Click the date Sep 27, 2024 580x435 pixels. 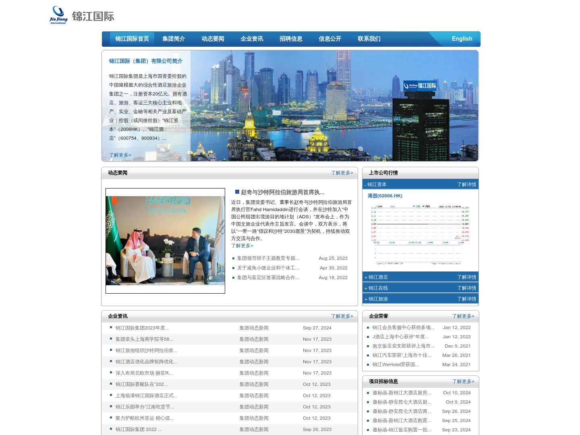click(317, 328)
